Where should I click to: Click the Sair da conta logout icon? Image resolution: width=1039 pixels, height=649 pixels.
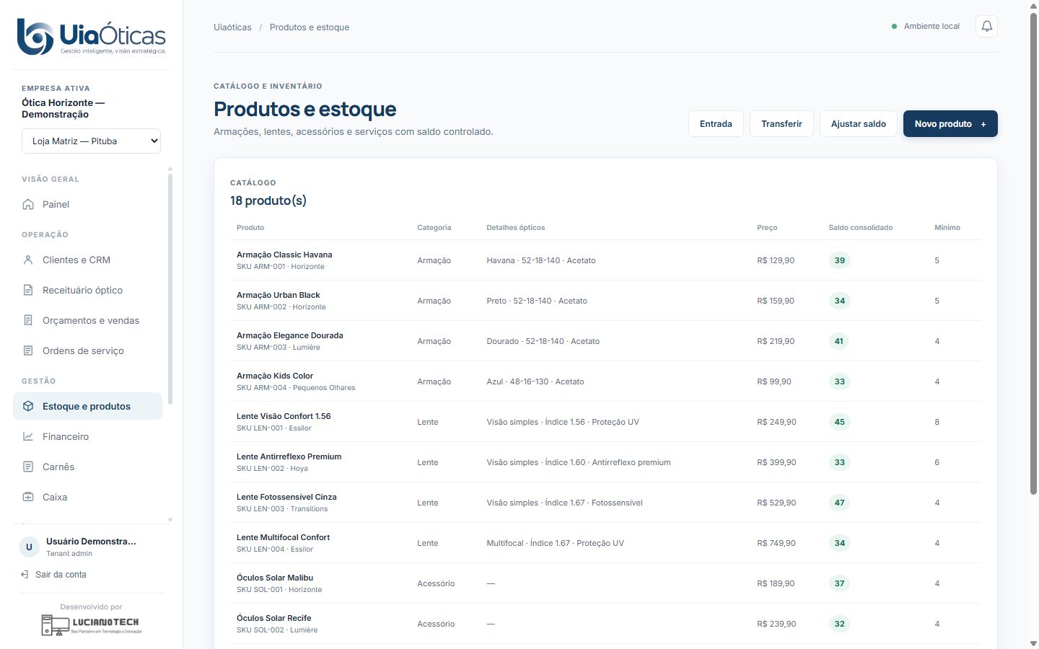25,575
